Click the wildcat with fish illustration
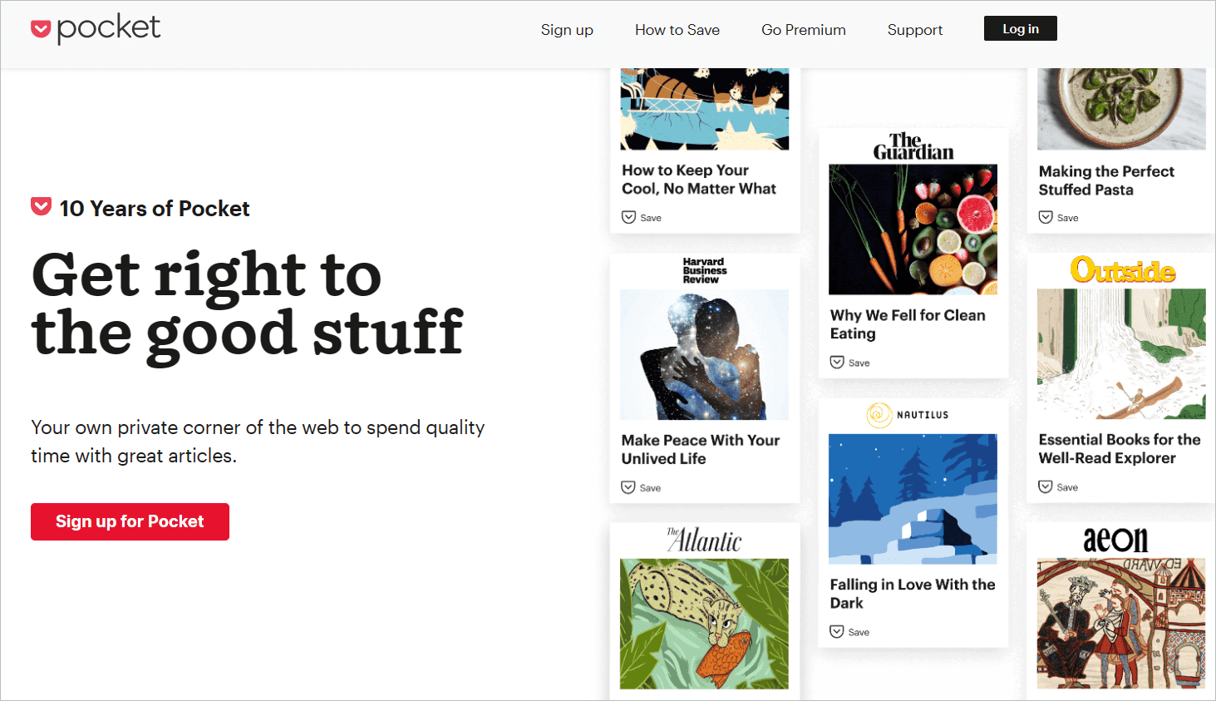 705,624
